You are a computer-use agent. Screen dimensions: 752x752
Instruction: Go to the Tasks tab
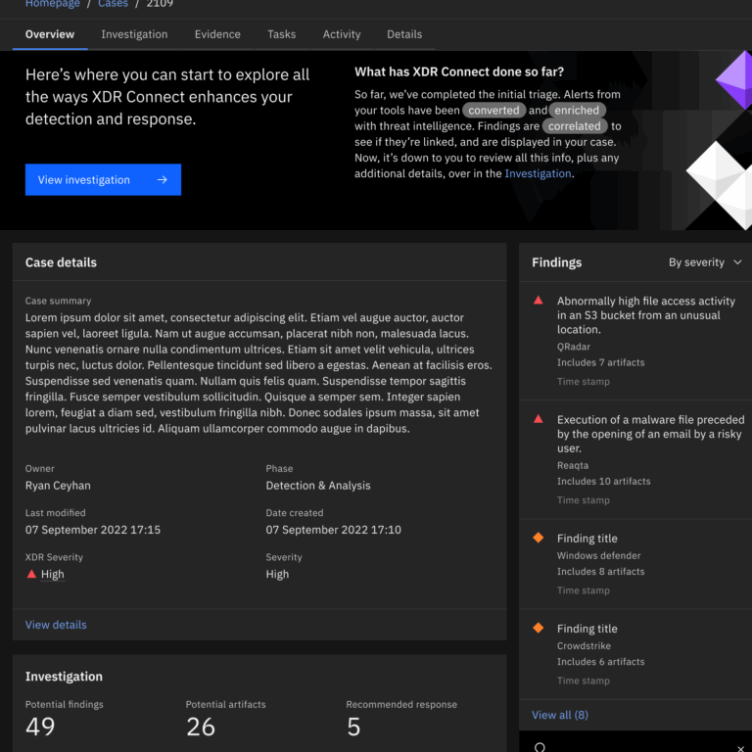click(x=282, y=34)
